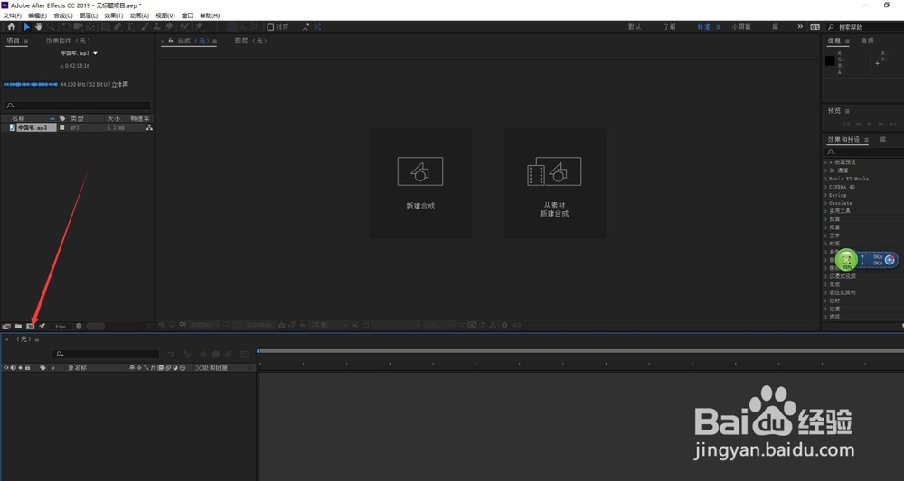904x481 pixels.
Task: Click the snapping options icon next to 对齐
Action: [x=306, y=26]
